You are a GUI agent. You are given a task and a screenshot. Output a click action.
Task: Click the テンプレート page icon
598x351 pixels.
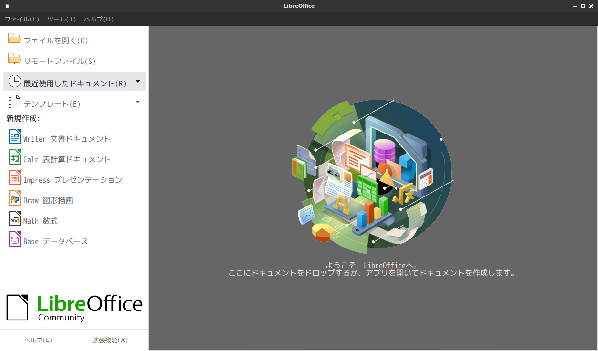tap(15, 102)
